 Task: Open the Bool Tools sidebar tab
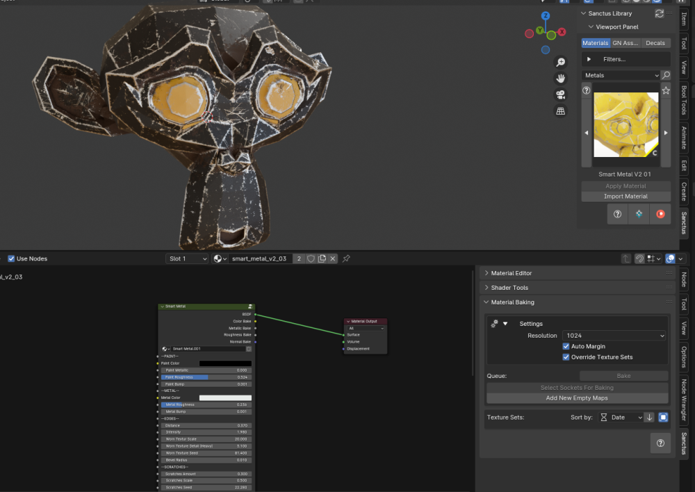(x=684, y=100)
